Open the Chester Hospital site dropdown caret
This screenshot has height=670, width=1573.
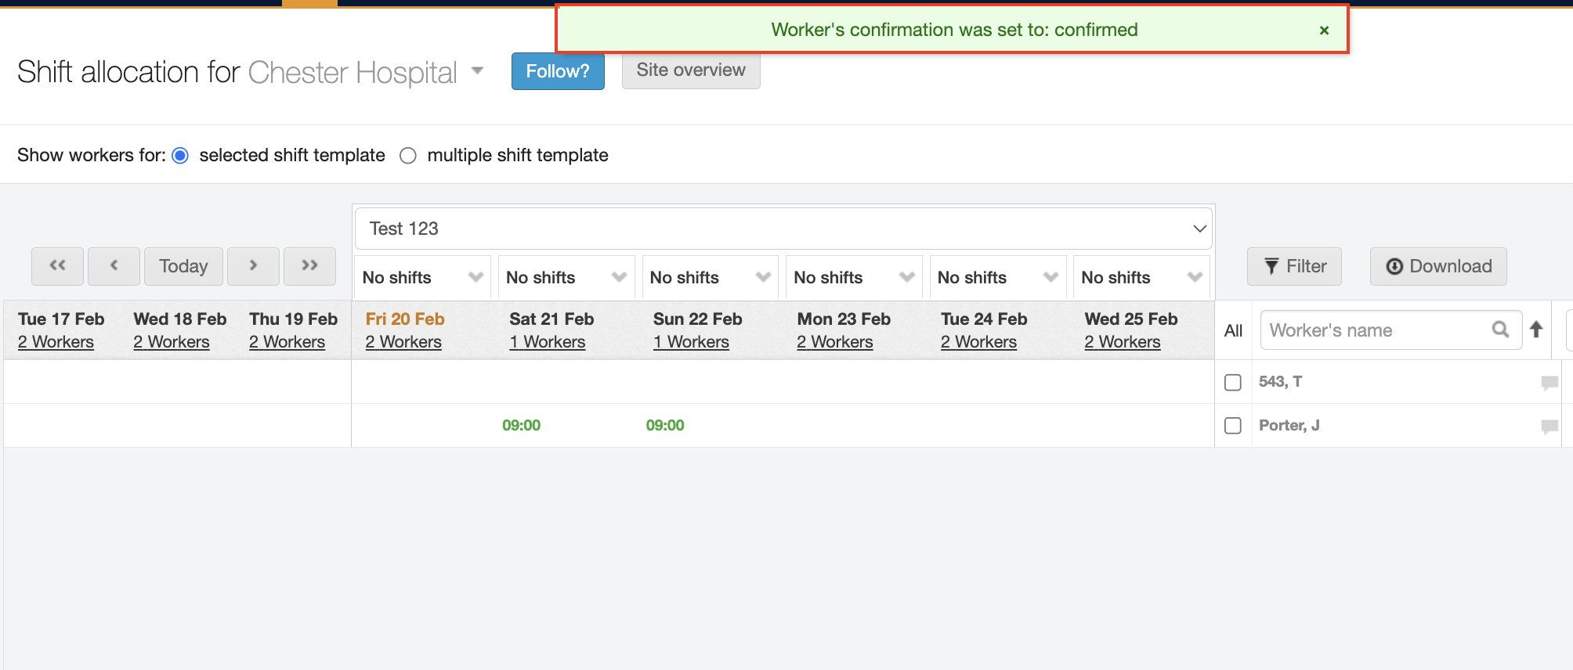(x=477, y=71)
